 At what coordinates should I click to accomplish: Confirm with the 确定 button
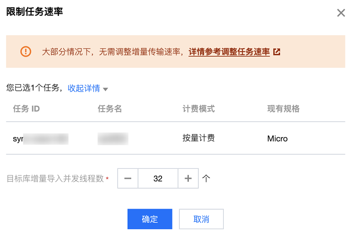click(150, 219)
